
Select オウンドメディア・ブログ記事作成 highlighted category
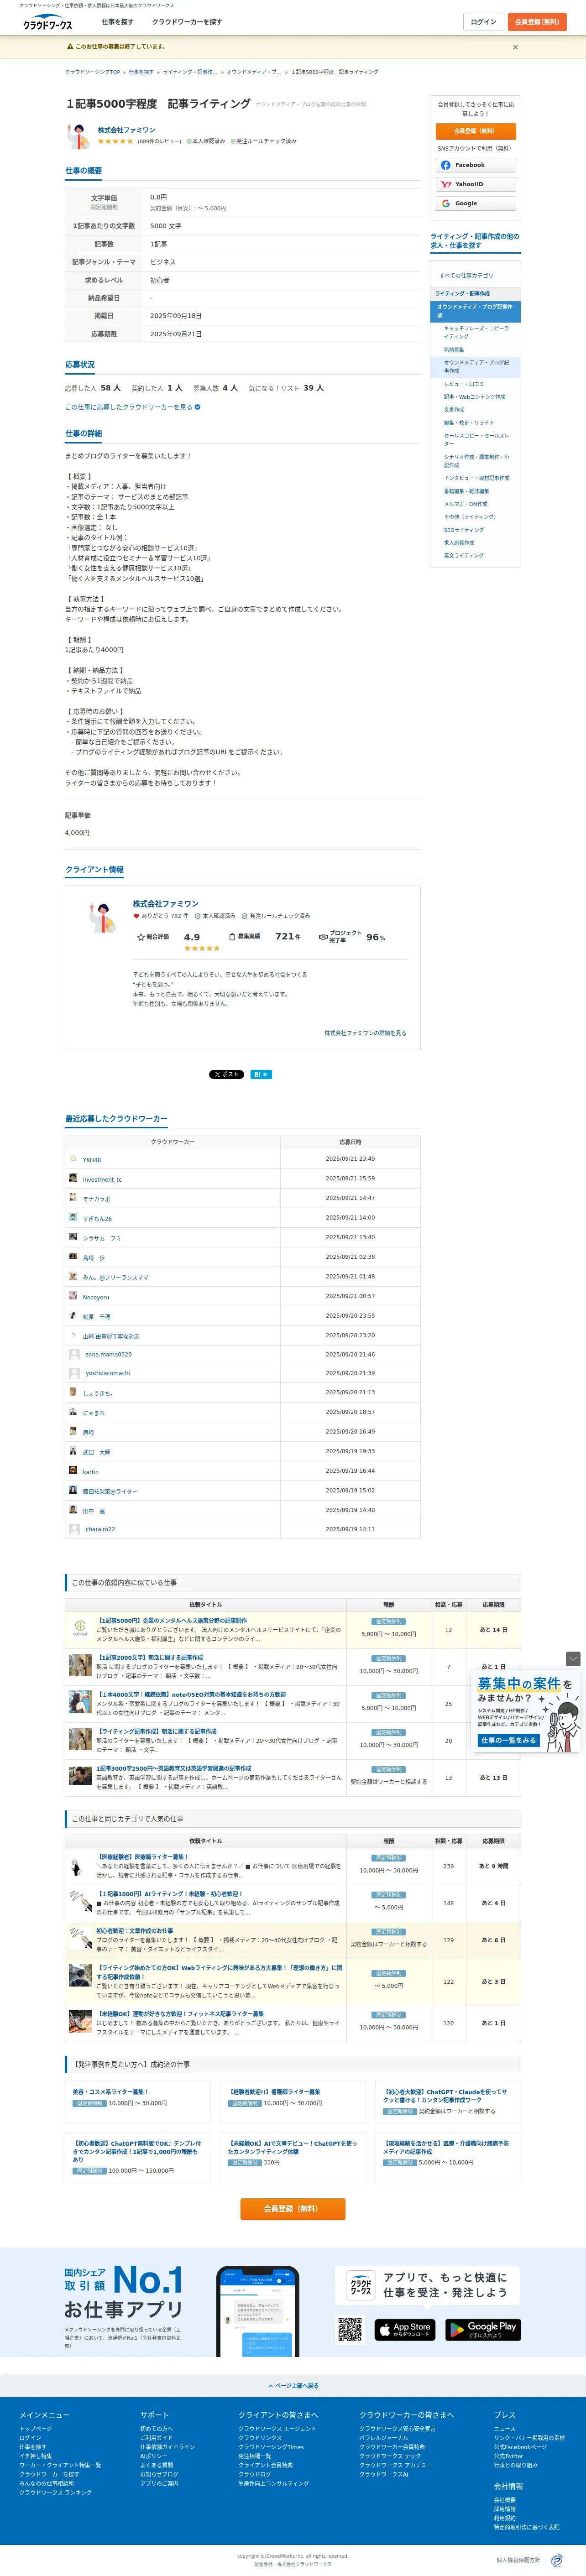(x=475, y=311)
